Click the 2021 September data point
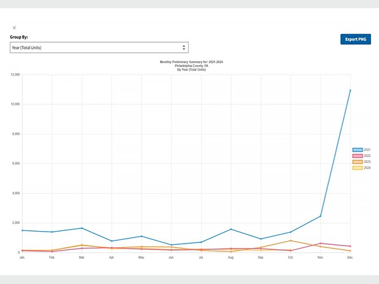This screenshot has height=284, width=379. (261, 239)
